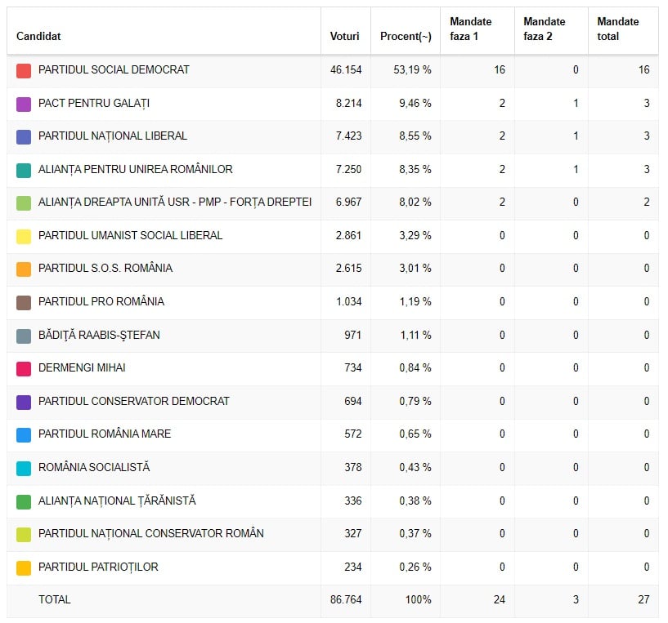Click the Alianța Dreapta Unită USR - PMP row name
This screenshot has width=668, height=623.
click(175, 202)
